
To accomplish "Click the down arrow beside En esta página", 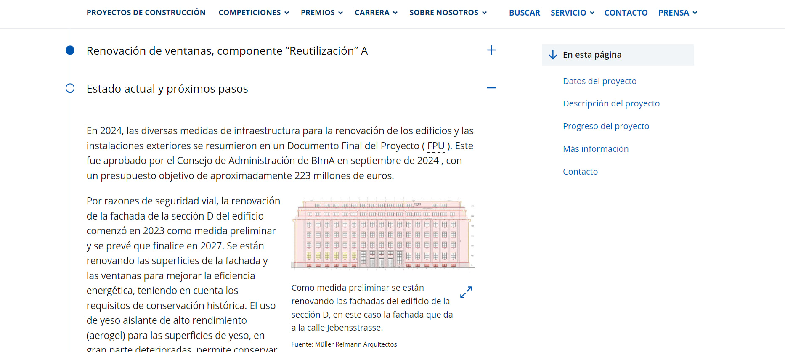I will tap(553, 55).
